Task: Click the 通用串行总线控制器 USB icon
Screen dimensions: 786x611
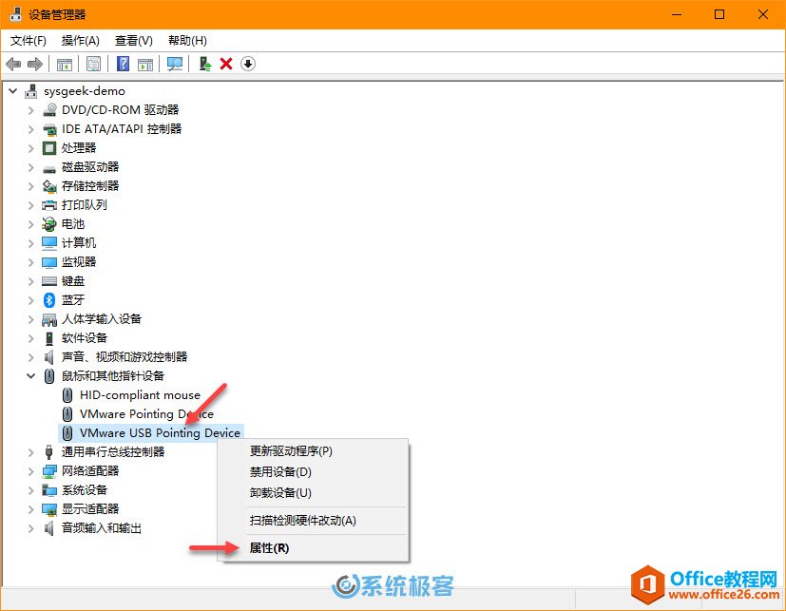Action: point(49,452)
